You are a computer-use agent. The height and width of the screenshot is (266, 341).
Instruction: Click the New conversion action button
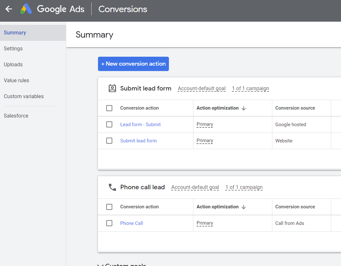pyautogui.click(x=133, y=64)
